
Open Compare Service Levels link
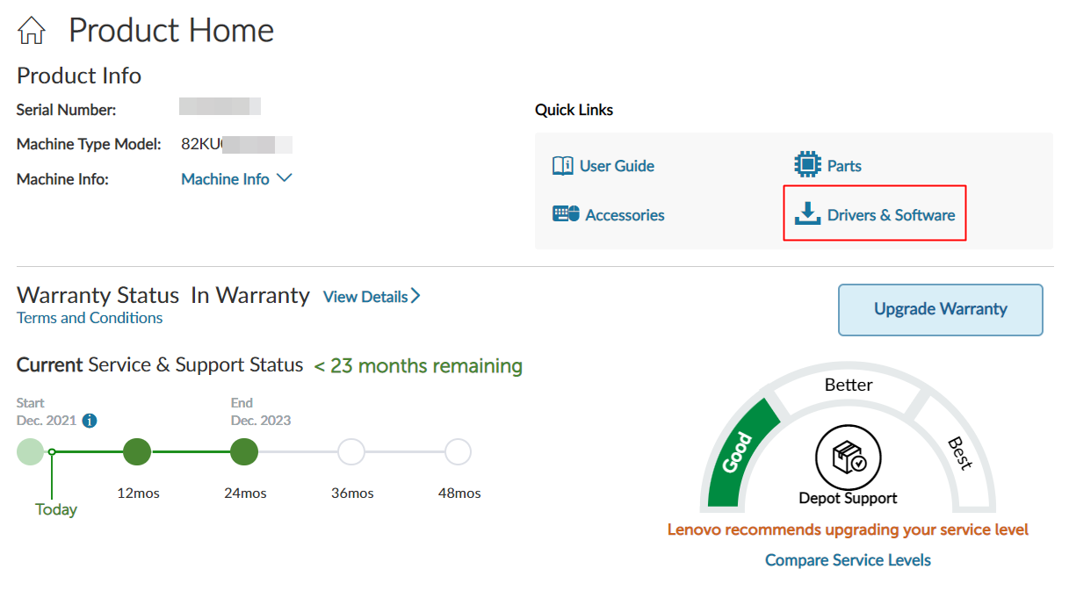coord(848,560)
